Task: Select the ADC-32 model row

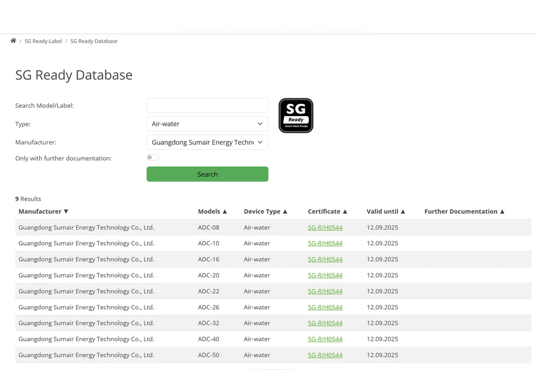Action: (208, 323)
